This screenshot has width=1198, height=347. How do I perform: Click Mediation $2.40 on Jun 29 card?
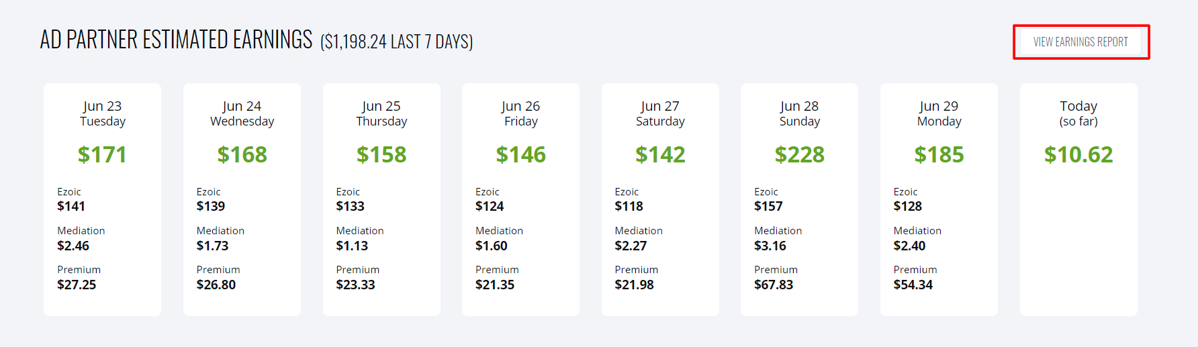[909, 246]
